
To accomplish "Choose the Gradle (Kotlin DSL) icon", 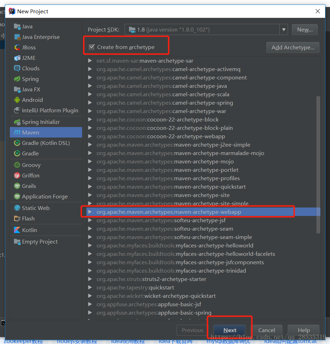I will pos(17,143).
